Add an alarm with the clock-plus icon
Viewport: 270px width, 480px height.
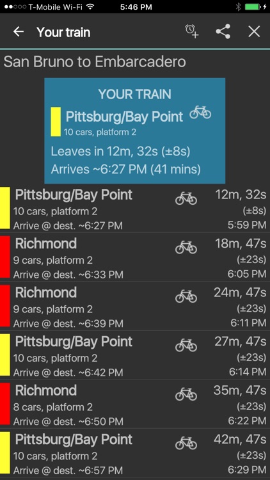pyautogui.click(x=192, y=31)
